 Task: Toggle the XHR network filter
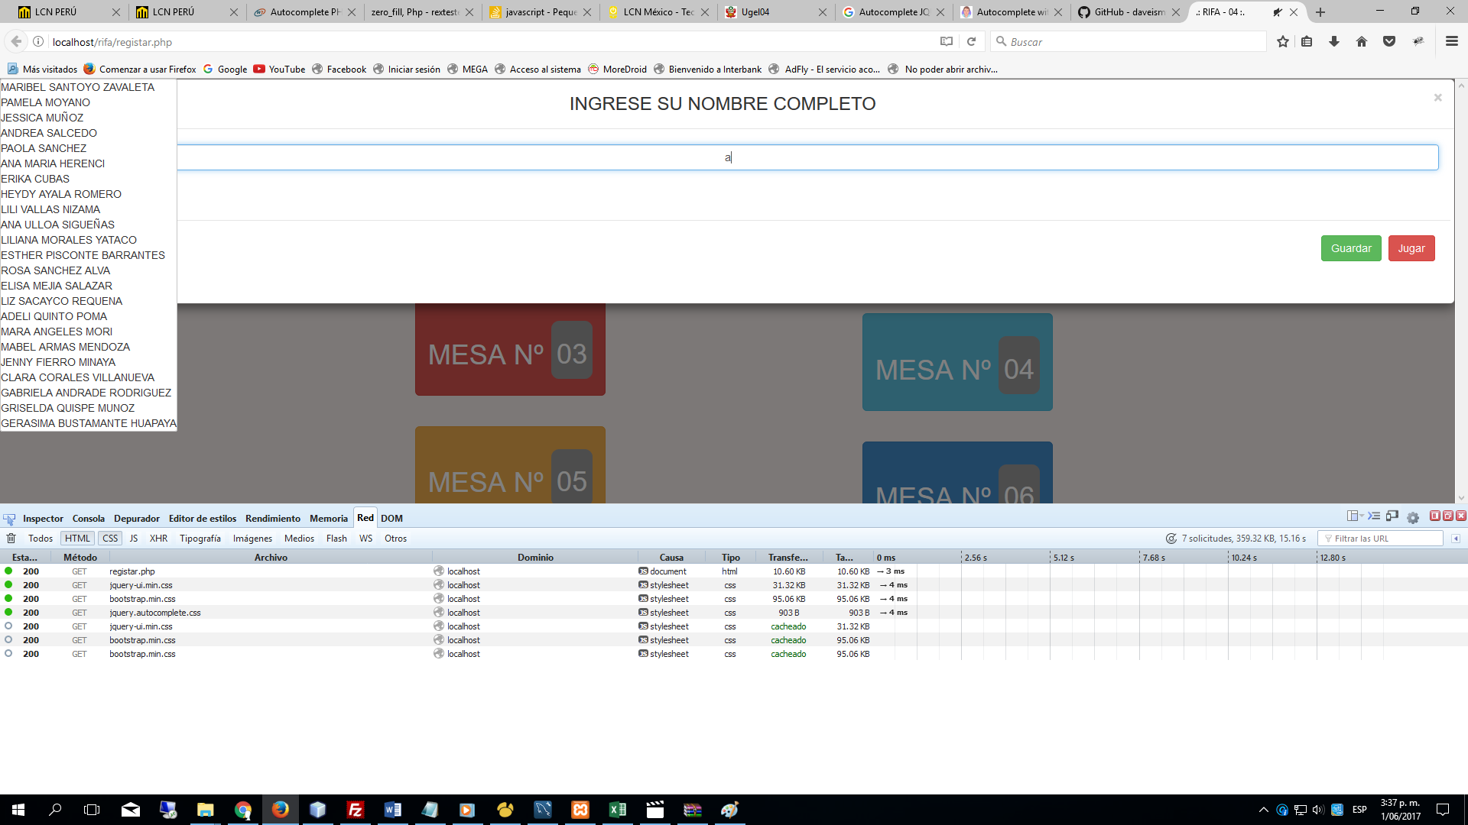(x=159, y=539)
